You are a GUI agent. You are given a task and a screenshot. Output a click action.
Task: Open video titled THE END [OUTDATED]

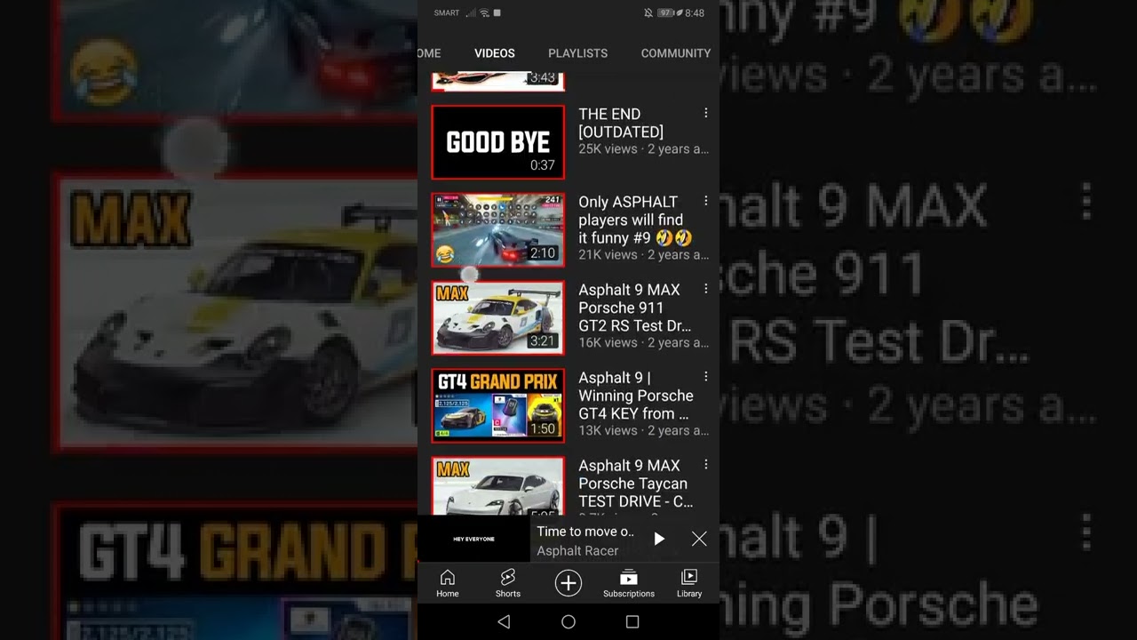[x=621, y=123]
